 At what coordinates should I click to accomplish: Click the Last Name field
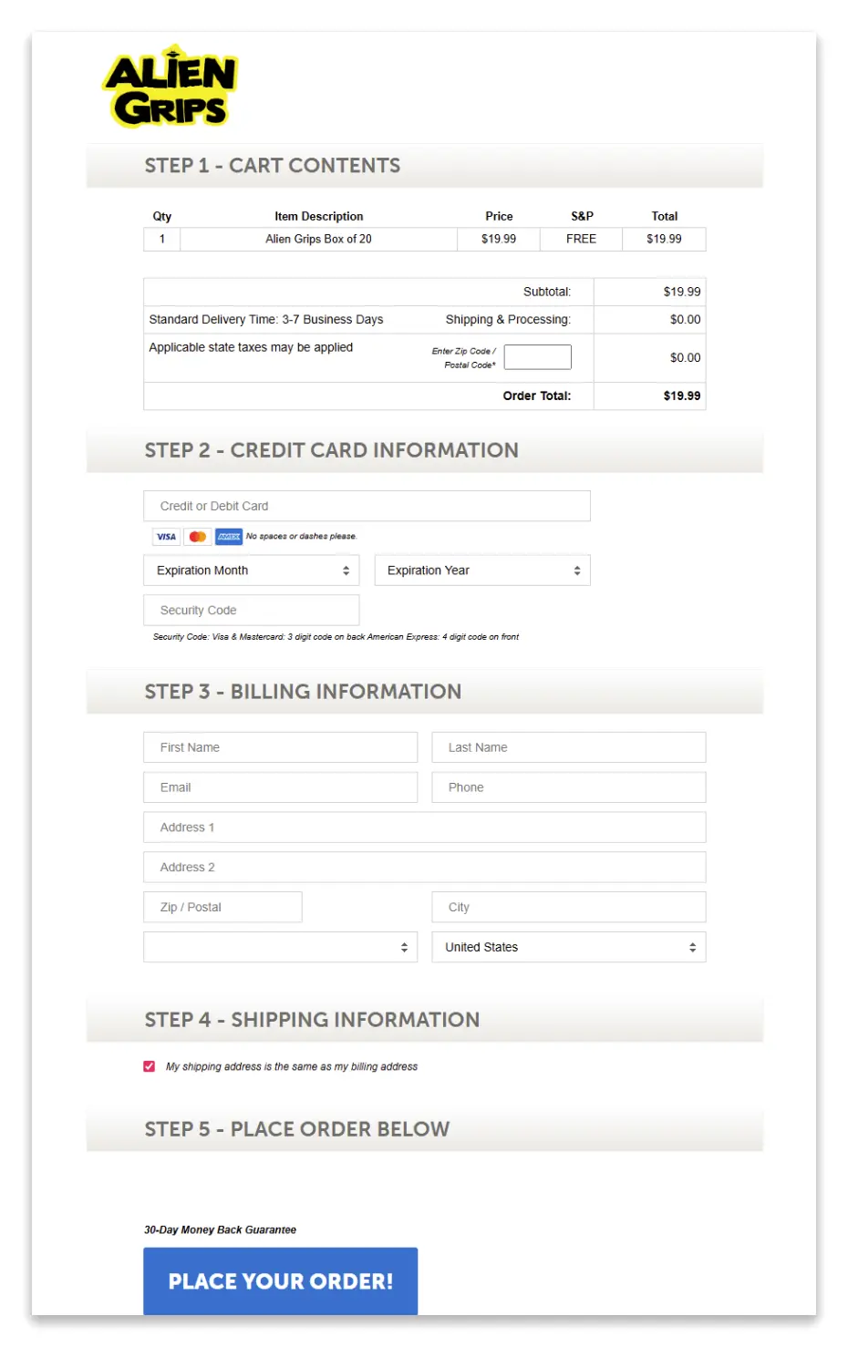(x=568, y=746)
